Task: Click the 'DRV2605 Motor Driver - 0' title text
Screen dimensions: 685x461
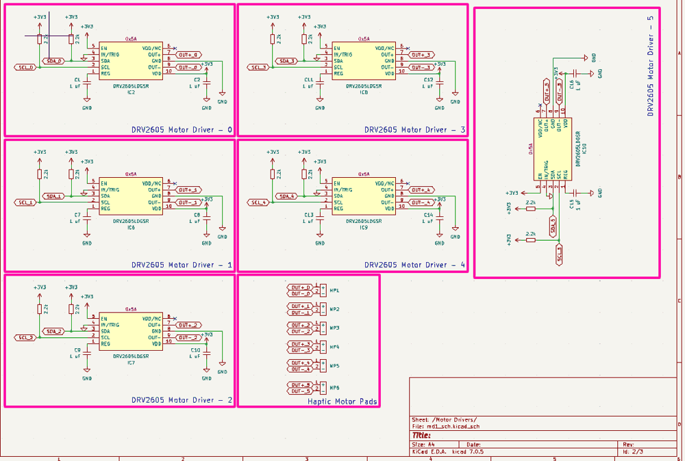Action: (182, 129)
